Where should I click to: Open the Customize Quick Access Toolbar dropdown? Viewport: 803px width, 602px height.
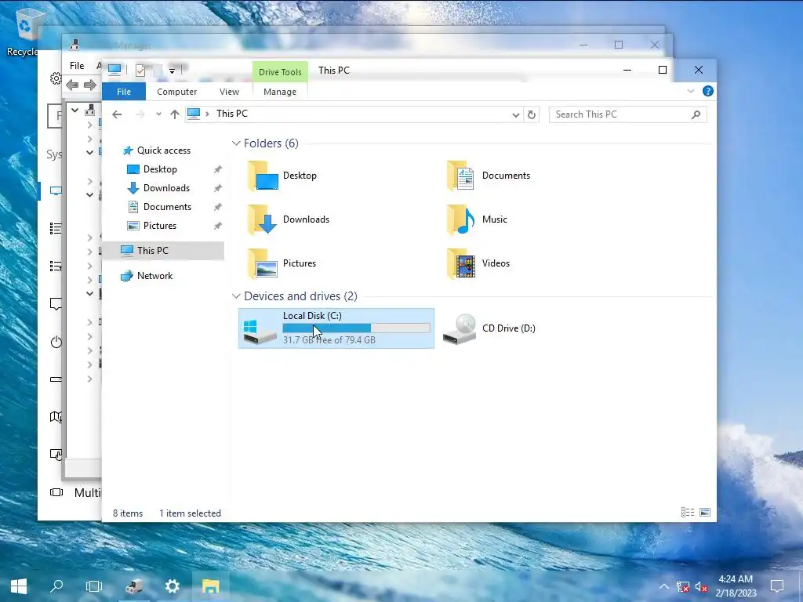(172, 71)
